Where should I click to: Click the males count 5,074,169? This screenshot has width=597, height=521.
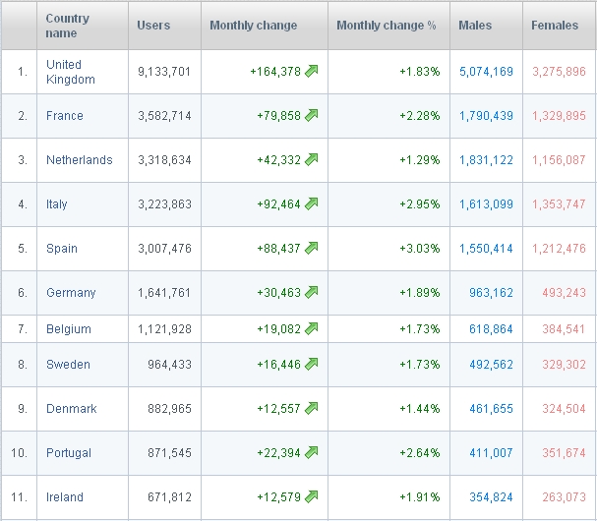(486, 72)
